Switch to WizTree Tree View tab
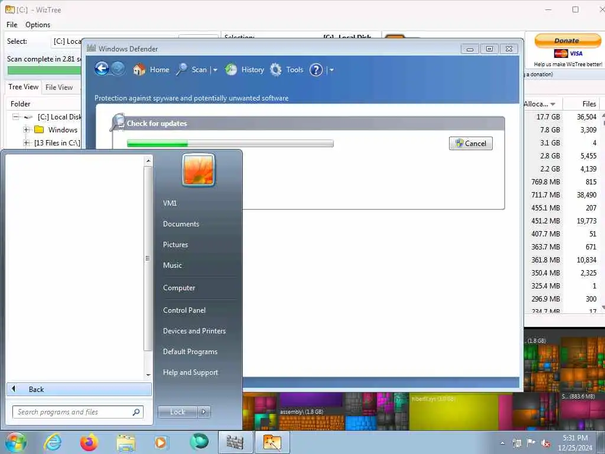The image size is (605, 454). [23, 87]
